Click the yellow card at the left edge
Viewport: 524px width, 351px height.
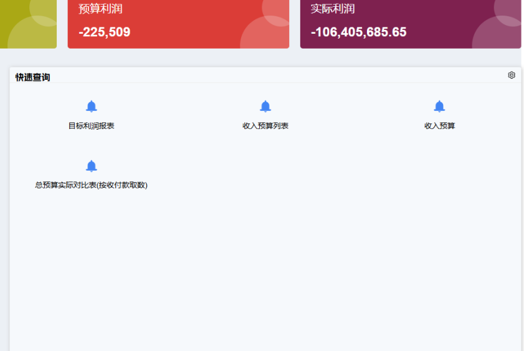coord(28,24)
